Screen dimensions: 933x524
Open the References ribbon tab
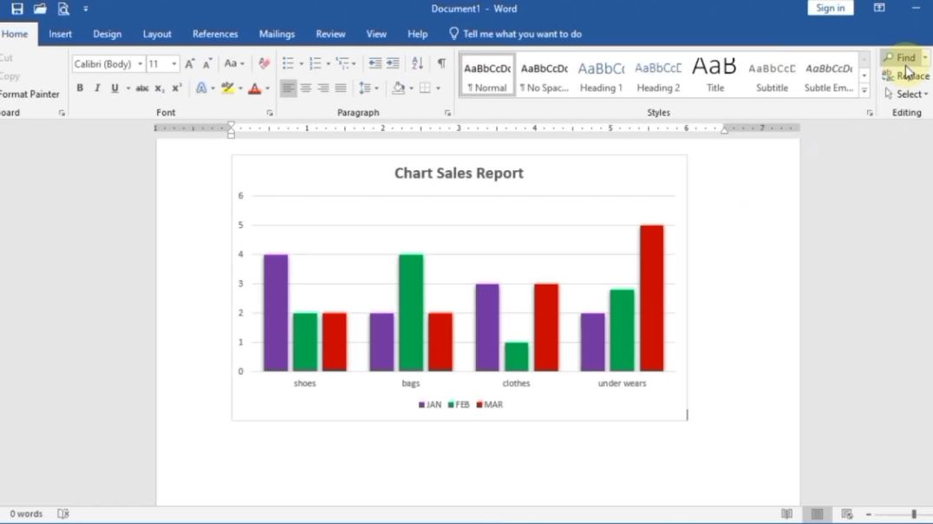click(x=215, y=34)
